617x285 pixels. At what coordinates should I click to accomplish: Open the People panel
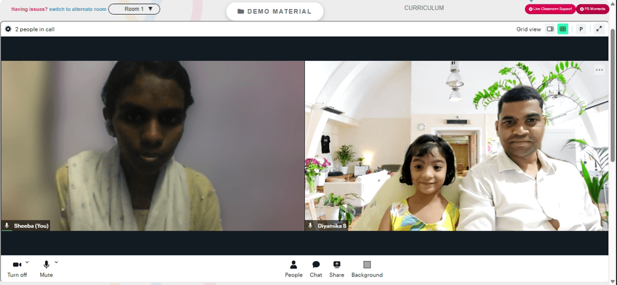(x=294, y=269)
